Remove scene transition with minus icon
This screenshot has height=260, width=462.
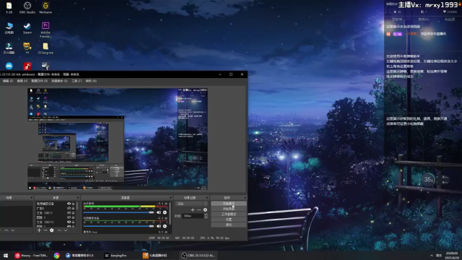(199, 210)
